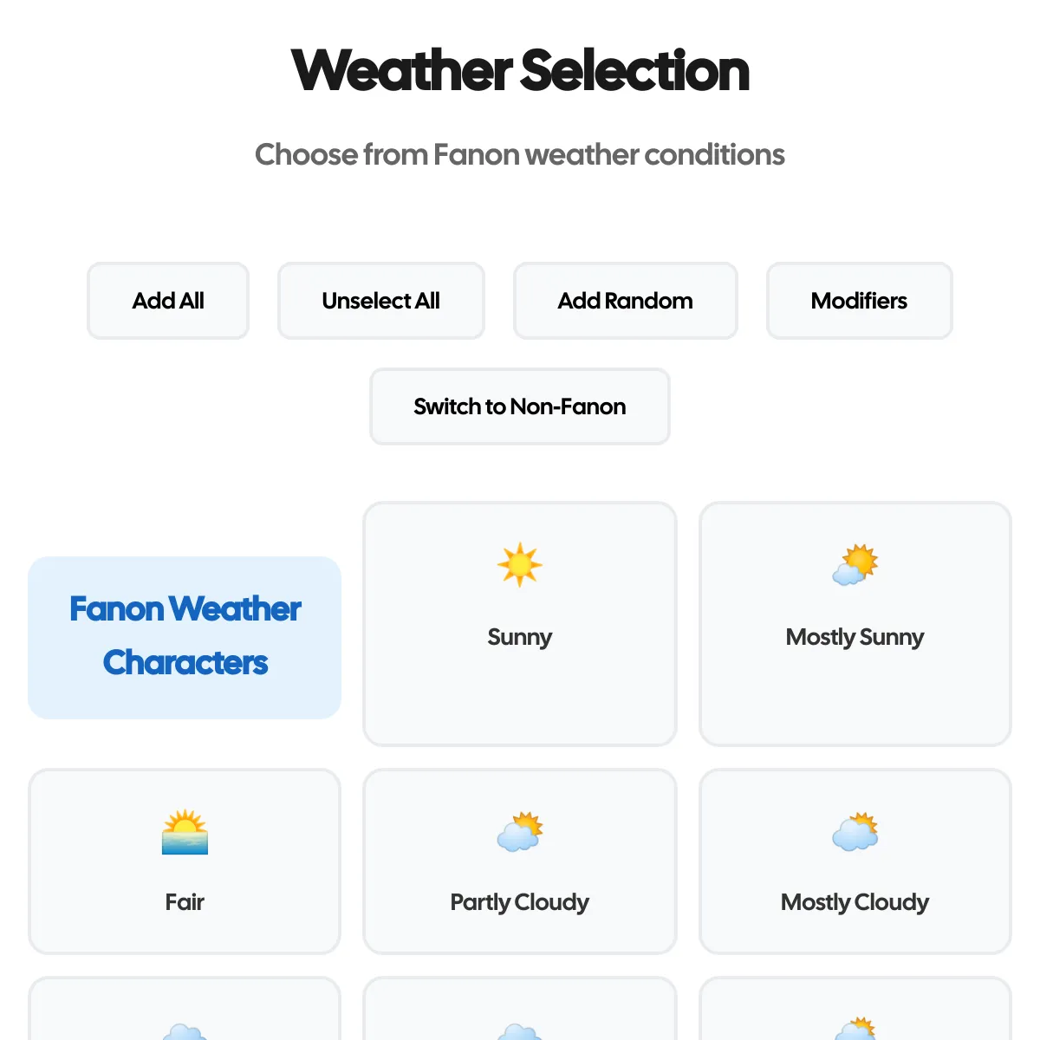The image size is (1040, 1040).
Task: Toggle the Mostly Cloudy label
Action: (x=855, y=902)
